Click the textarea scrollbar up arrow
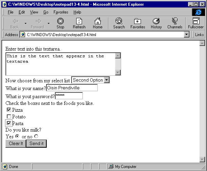The width and height of the screenshot is (207, 171). point(118,56)
